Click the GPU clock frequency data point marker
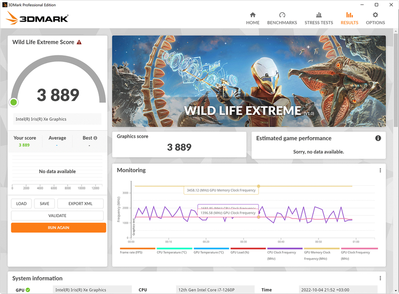 [x=259, y=217]
